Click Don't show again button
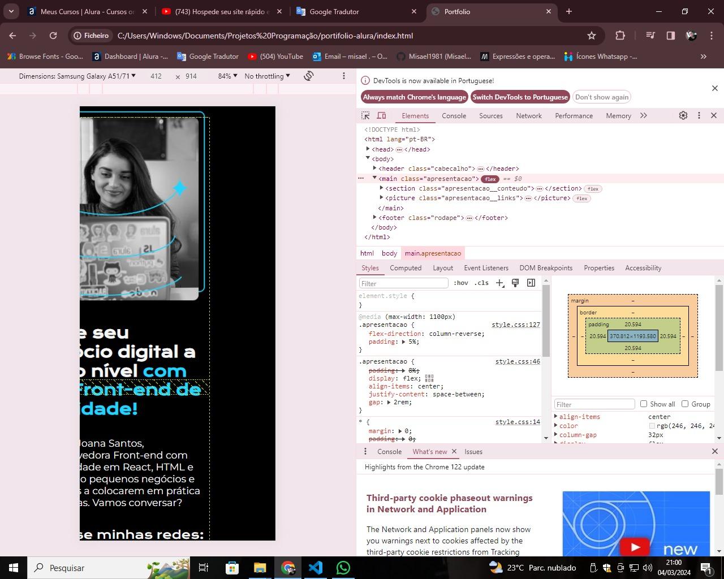Viewport: 724px width, 579px height. (602, 97)
